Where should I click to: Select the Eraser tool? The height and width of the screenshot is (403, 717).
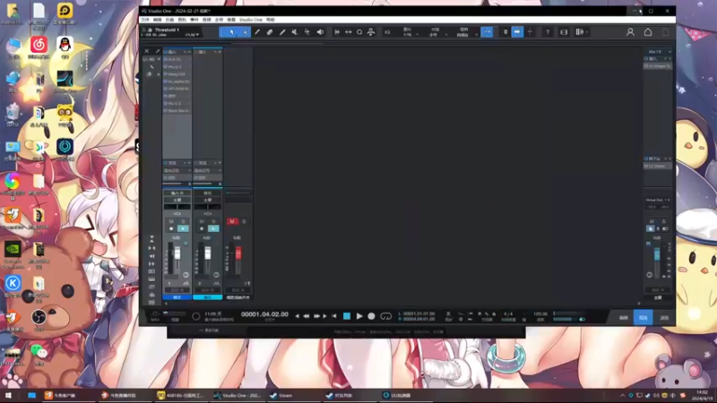click(x=270, y=32)
